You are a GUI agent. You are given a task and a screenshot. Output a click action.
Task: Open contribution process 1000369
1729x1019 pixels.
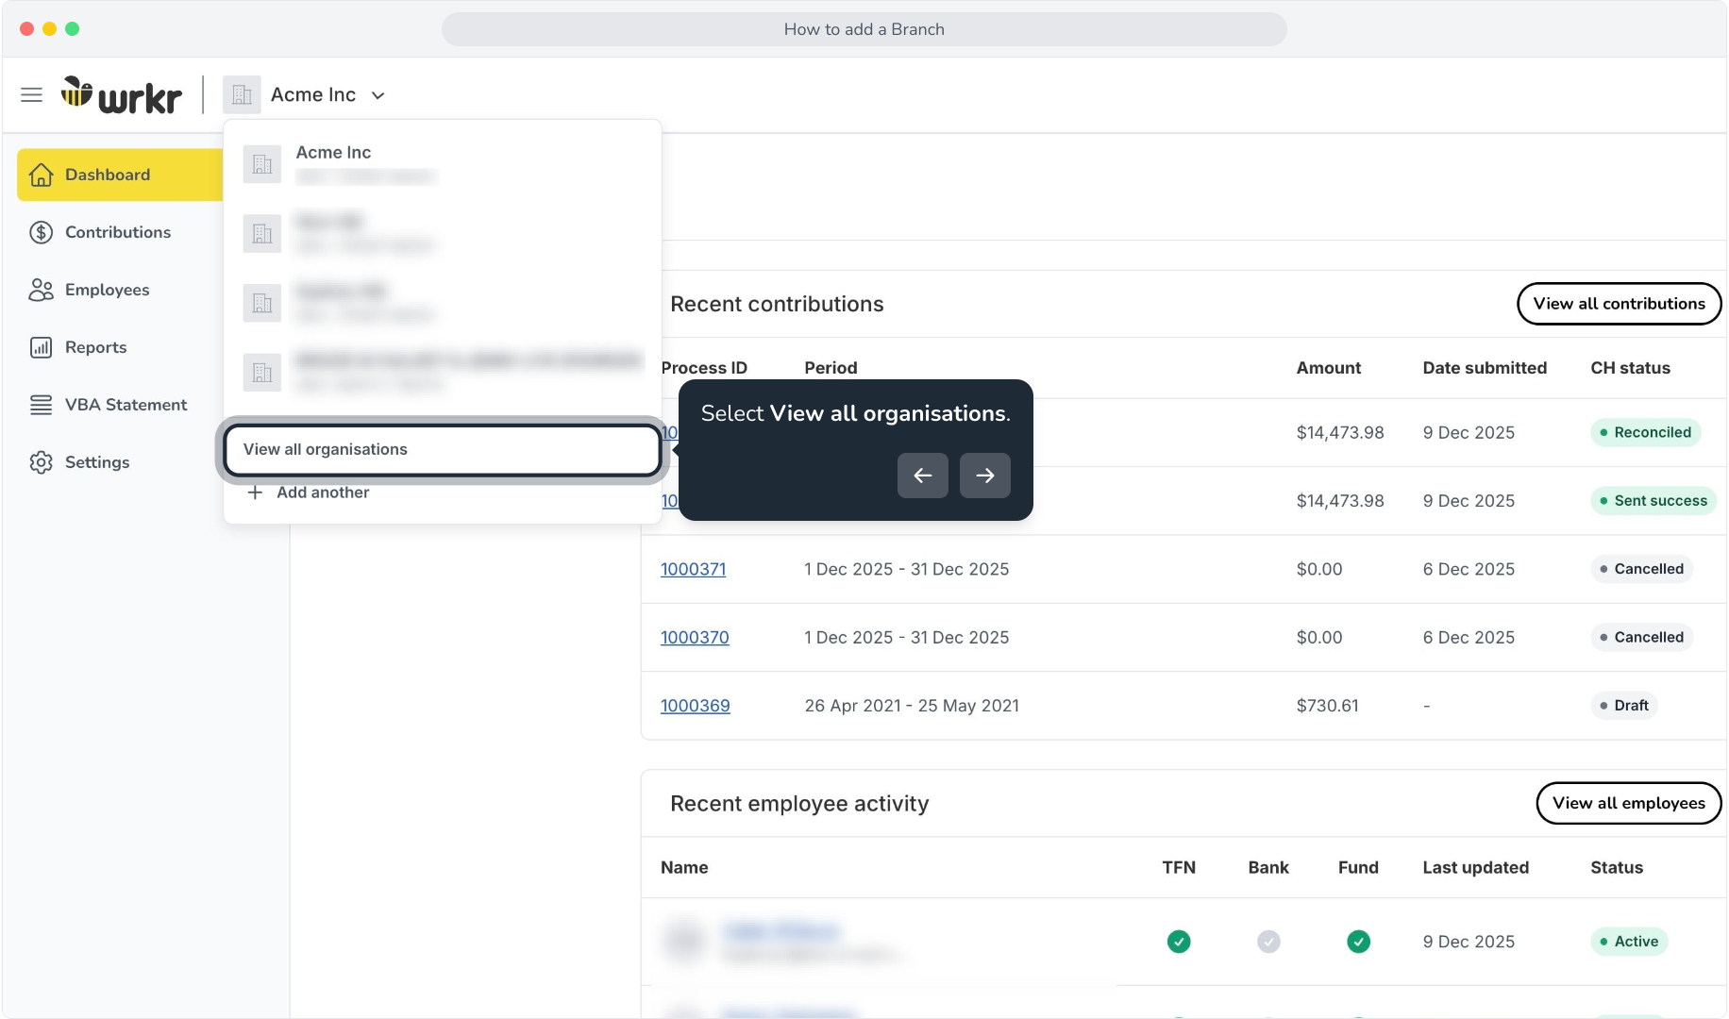click(x=695, y=706)
